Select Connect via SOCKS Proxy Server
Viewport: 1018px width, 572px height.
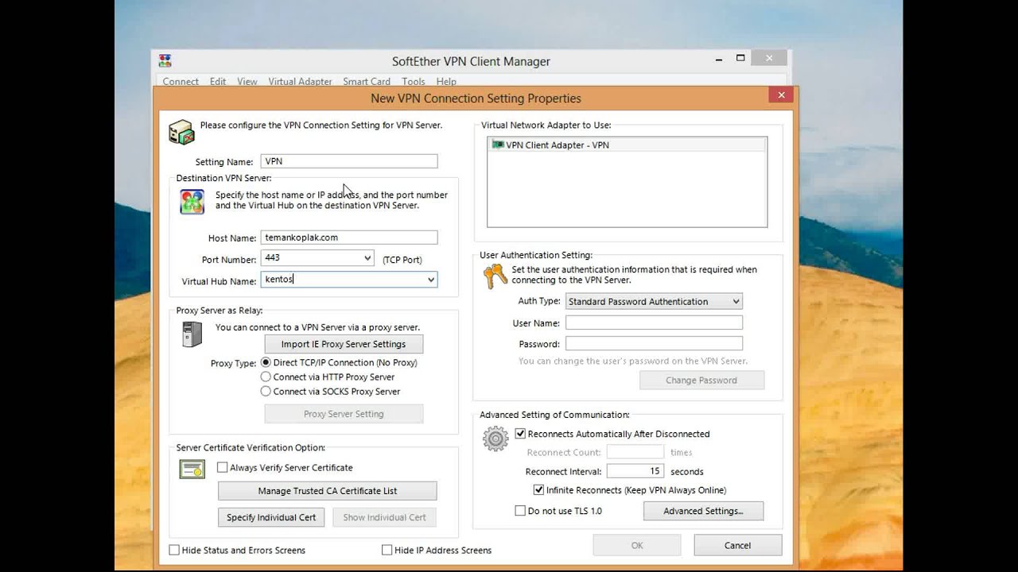tap(266, 391)
